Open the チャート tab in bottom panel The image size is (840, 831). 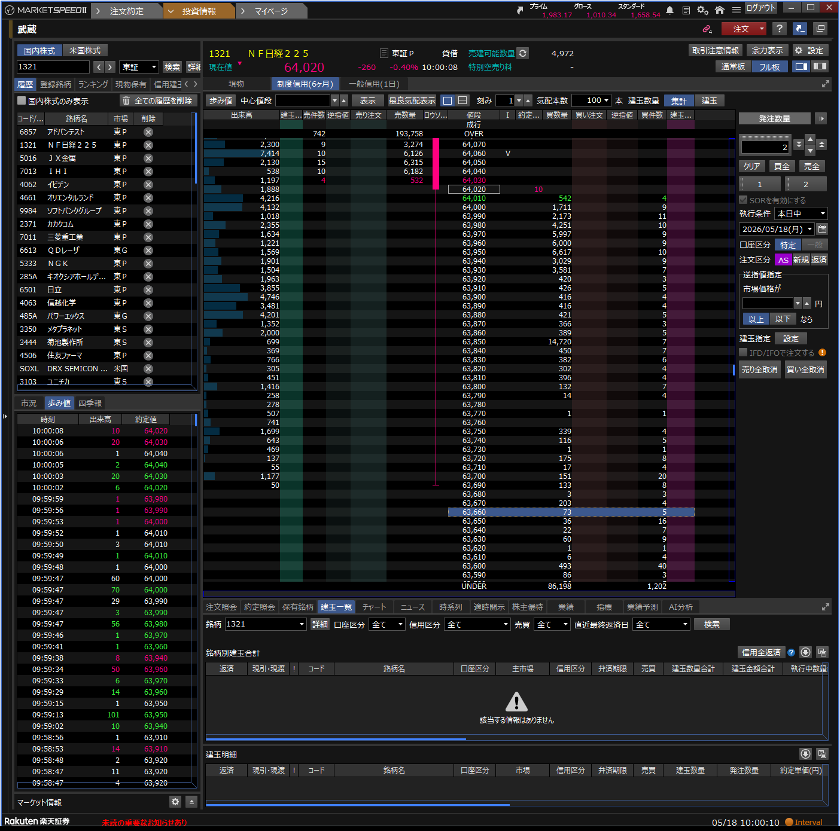pos(375,607)
